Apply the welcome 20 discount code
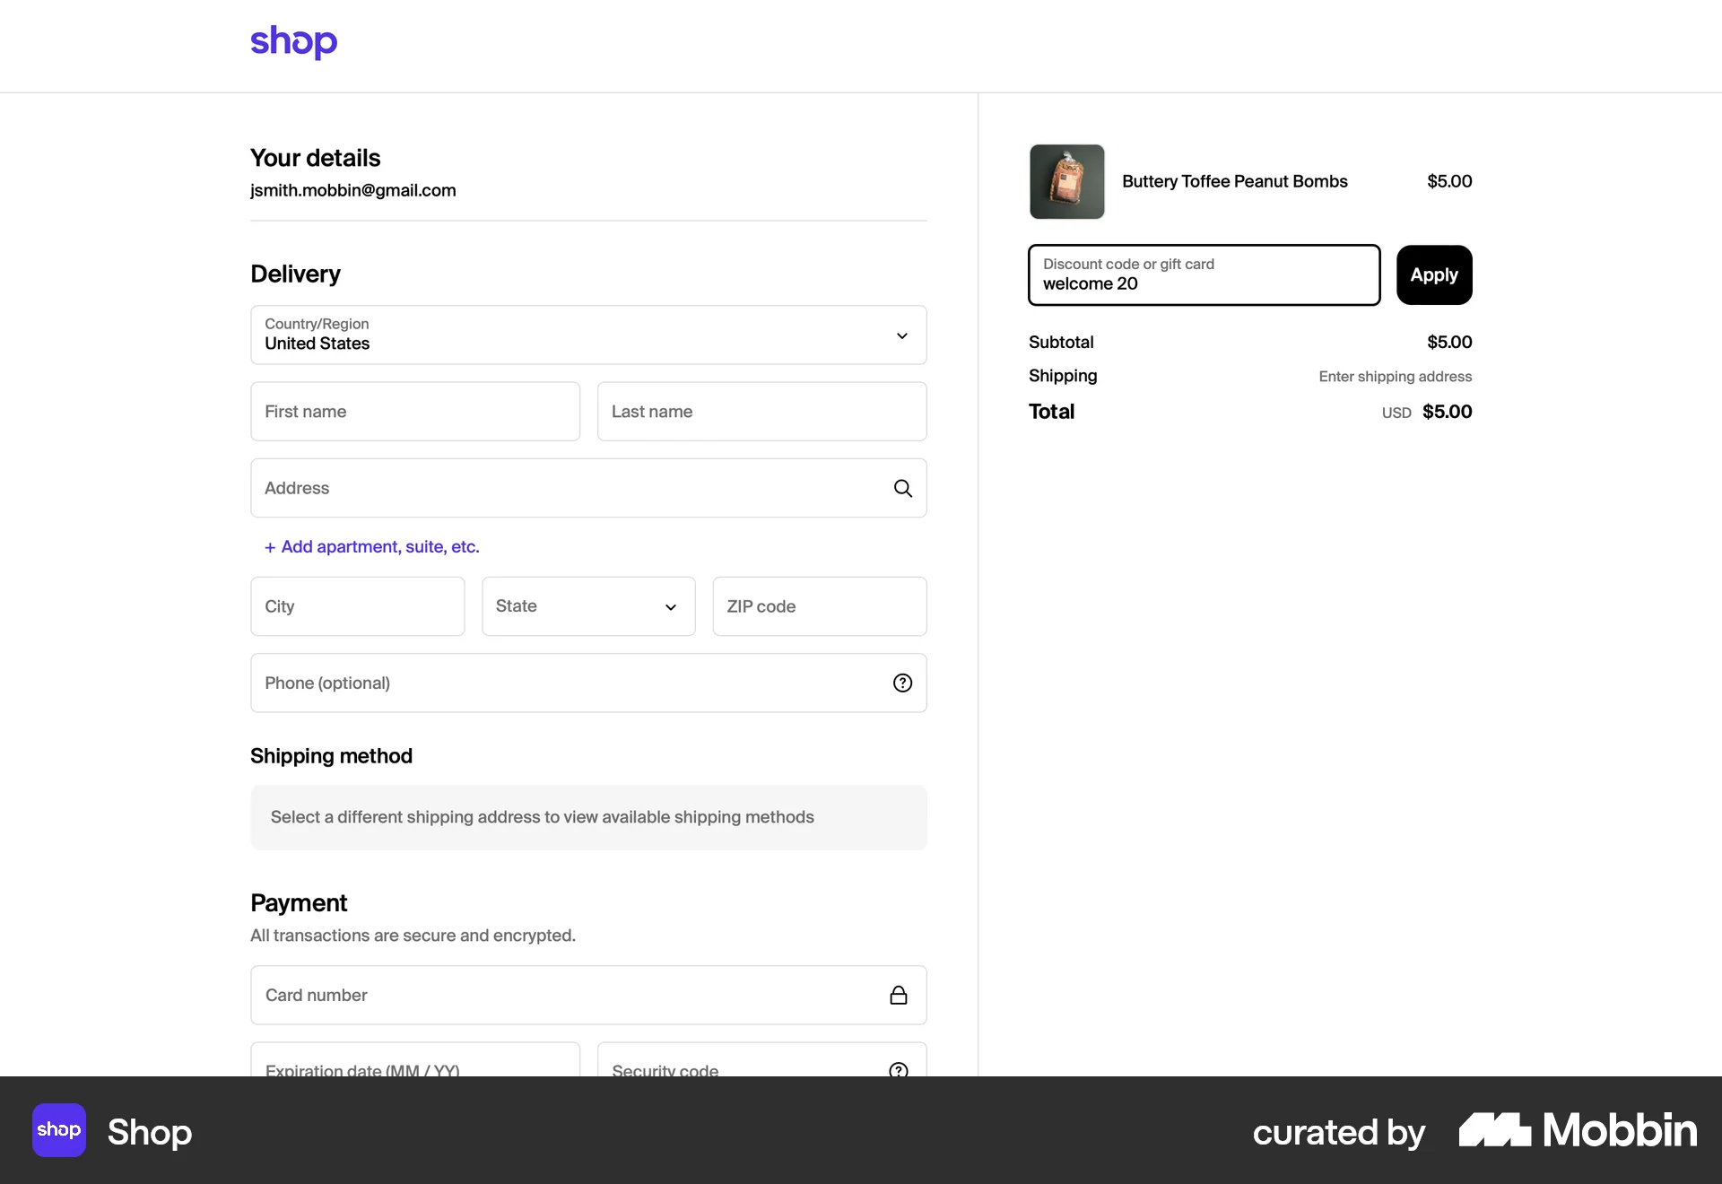1722x1184 pixels. pyautogui.click(x=1433, y=274)
